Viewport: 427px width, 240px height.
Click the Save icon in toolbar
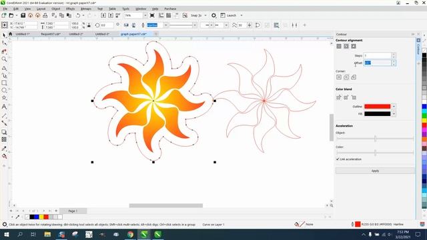click(x=23, y=15)
